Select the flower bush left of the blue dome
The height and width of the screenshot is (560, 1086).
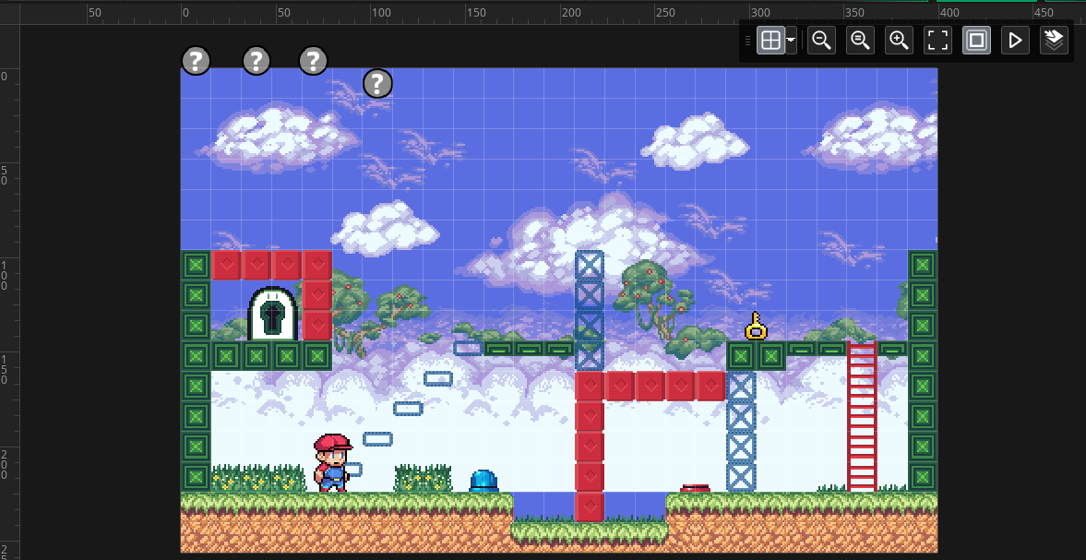tap(423, 478)
